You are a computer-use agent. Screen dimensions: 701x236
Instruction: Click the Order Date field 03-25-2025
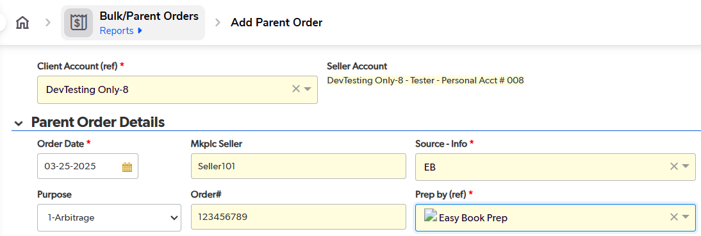click(x=88, y=166)
